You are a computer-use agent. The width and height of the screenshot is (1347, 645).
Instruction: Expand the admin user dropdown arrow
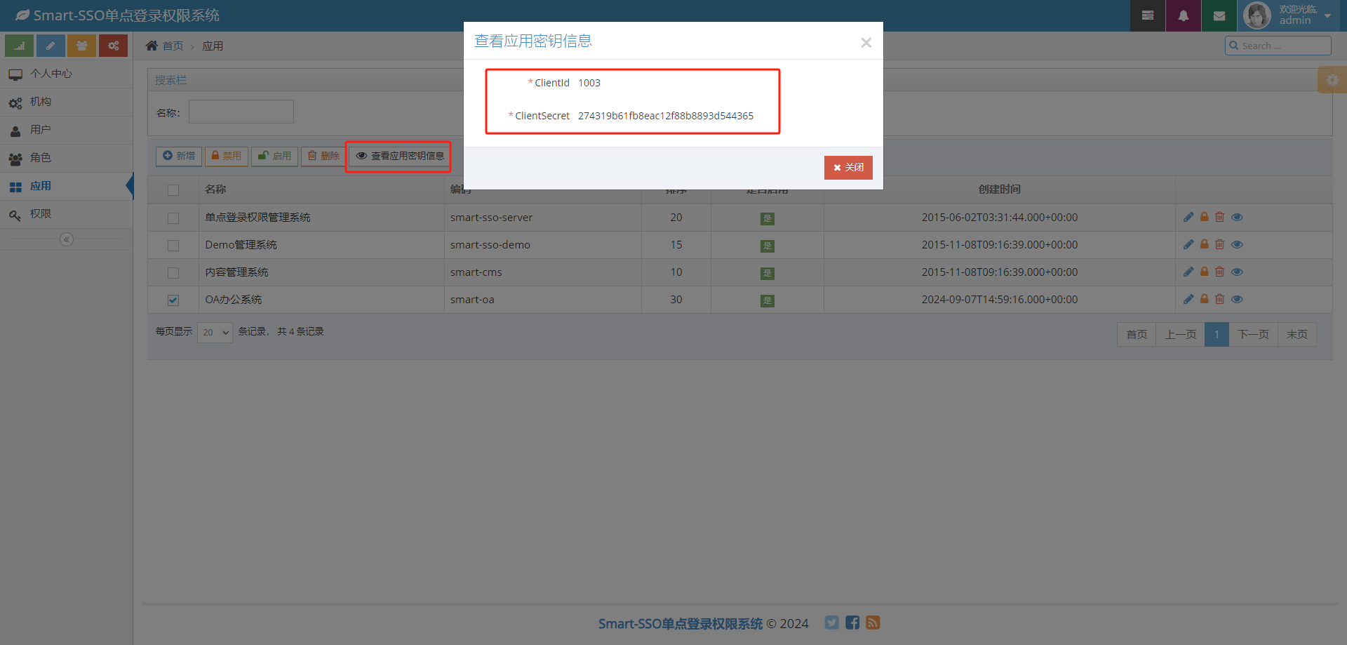[1327, 16]
